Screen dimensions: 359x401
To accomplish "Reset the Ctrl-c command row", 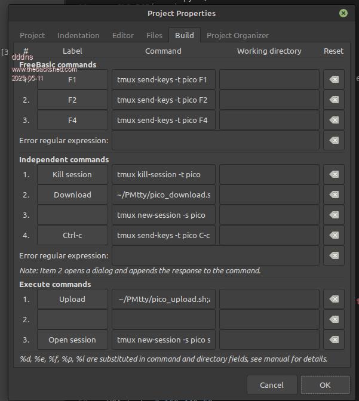I will click(x=334, y=235).
